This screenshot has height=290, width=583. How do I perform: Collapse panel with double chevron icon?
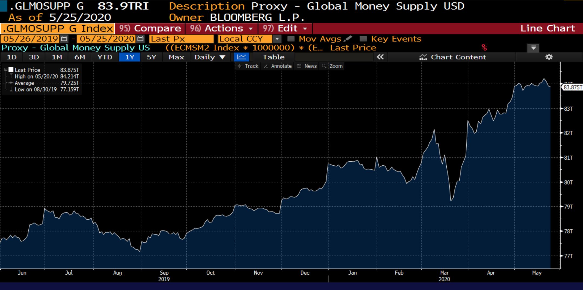[x=380, y=57]
